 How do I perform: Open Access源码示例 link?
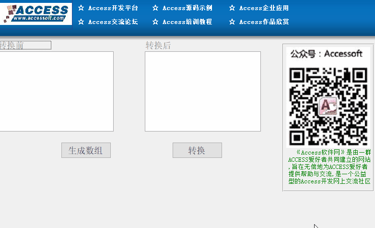click(187, 8)
